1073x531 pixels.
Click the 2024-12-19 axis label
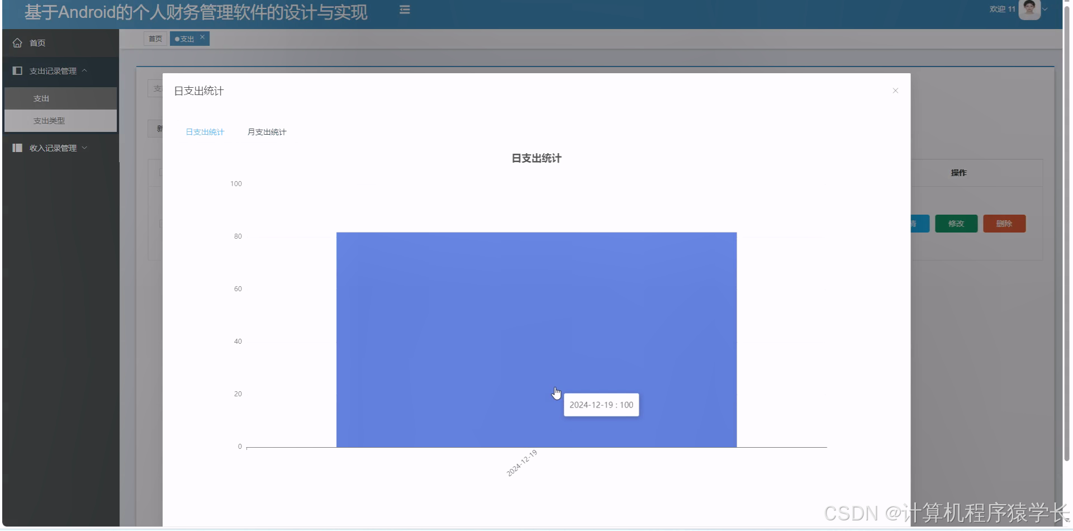pos(522,463)
